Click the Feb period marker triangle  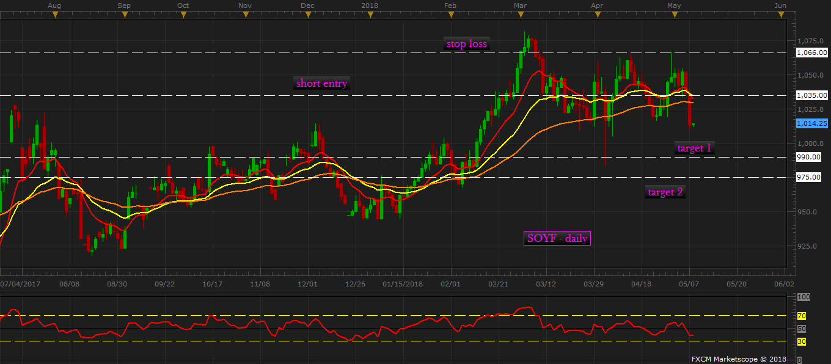[451, 15]
